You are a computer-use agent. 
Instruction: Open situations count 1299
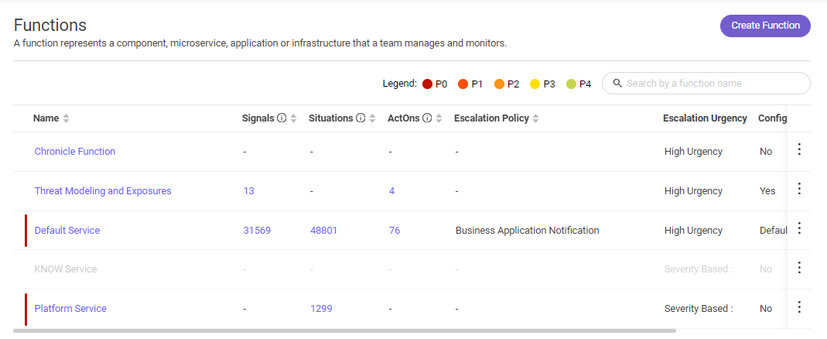(x=321, y=308)
